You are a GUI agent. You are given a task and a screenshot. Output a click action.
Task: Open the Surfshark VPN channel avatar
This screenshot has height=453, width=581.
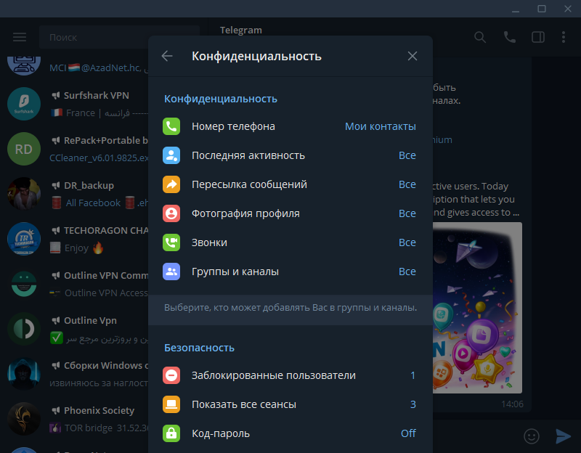[24, 104]
